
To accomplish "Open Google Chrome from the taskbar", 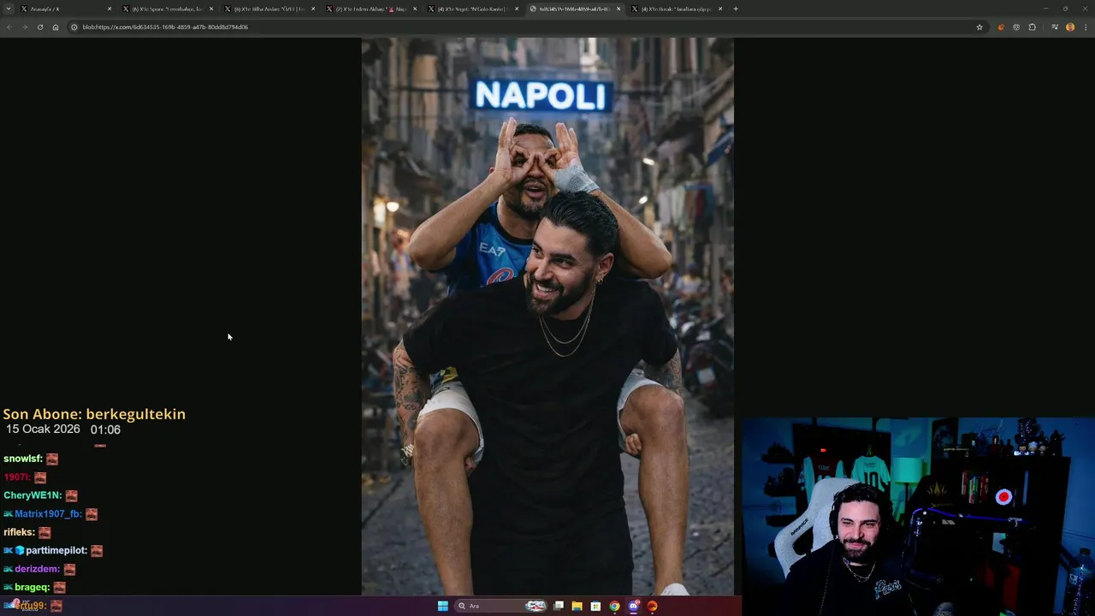I will point(614,606).
